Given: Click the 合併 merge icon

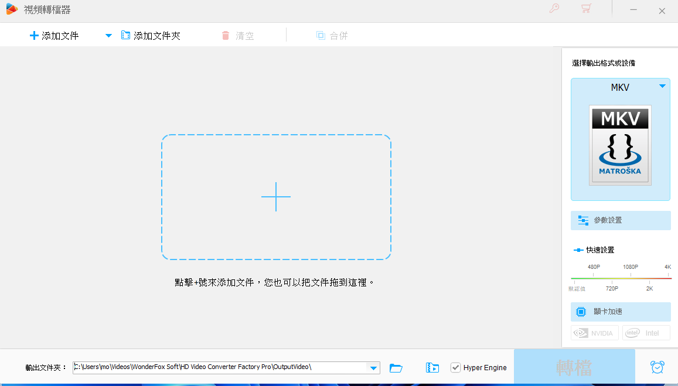Looking at the screenshot, I should coord(321,36).
